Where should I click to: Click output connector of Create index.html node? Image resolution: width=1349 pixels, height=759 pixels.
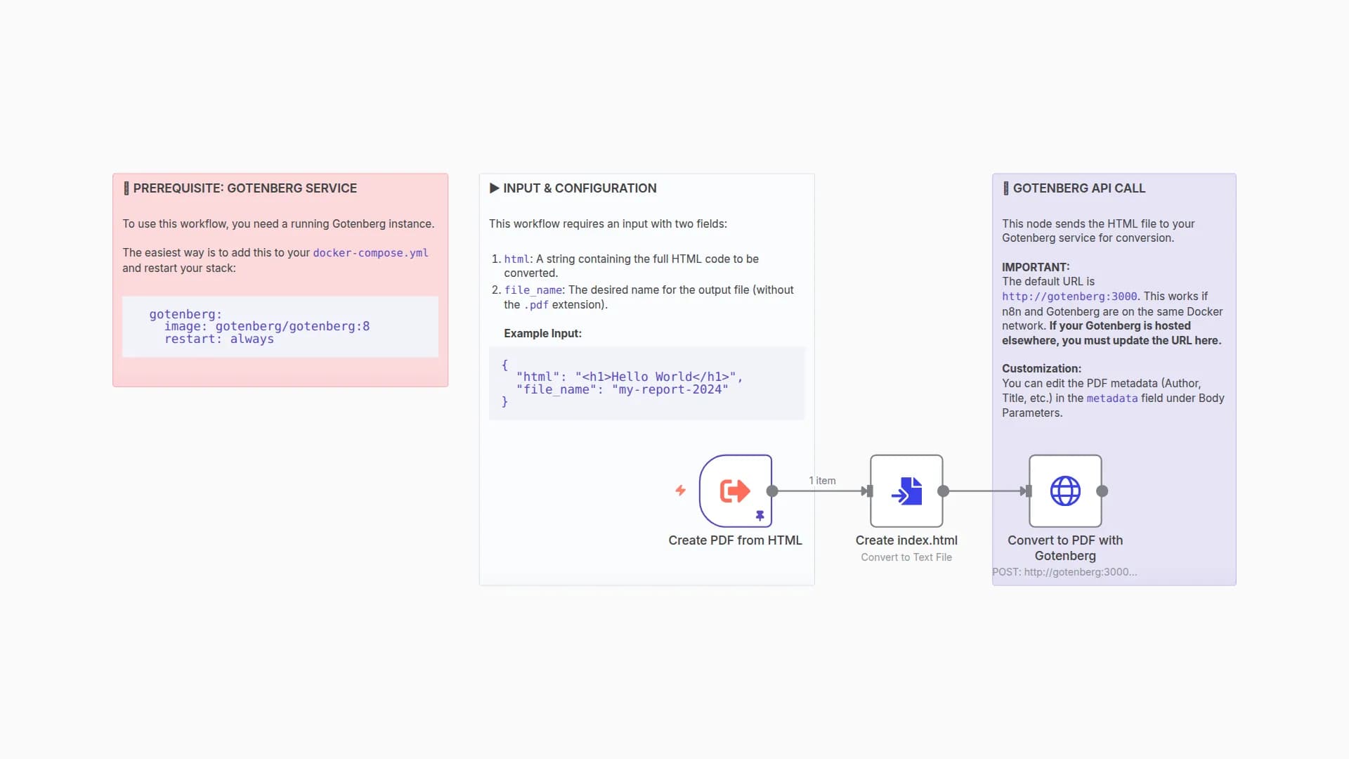(944, 491)
